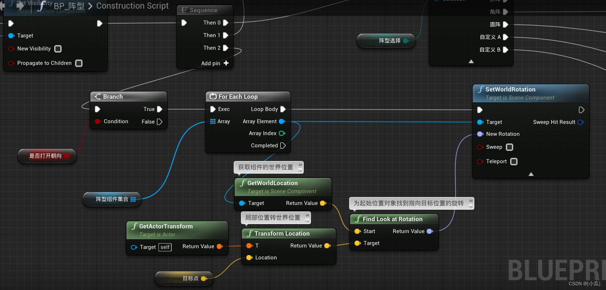
Task: Check the New Visibility checkbox
Action: click(58, 49)
